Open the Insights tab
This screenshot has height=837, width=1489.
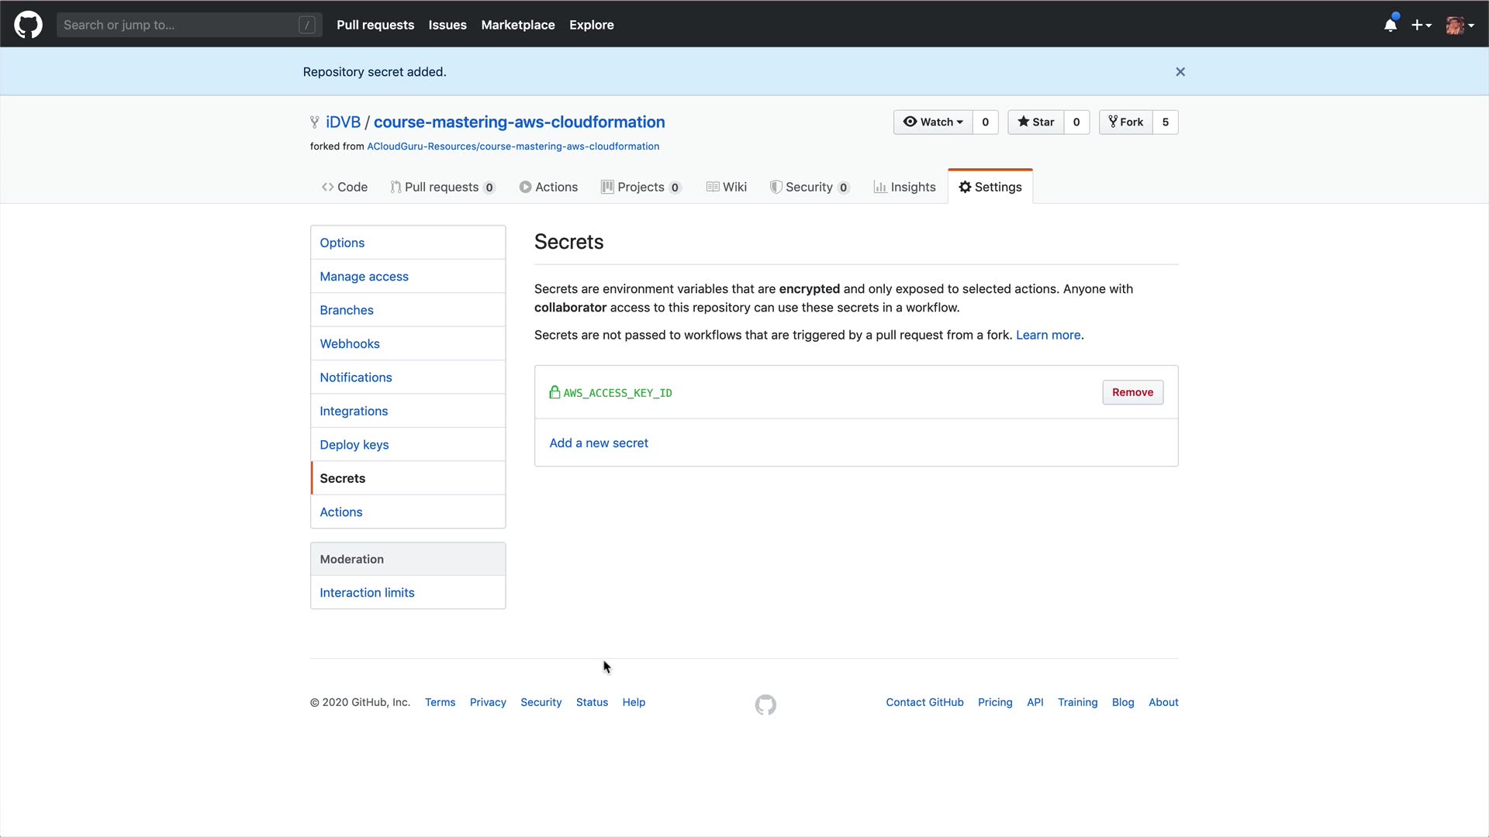tap(904, 187)
